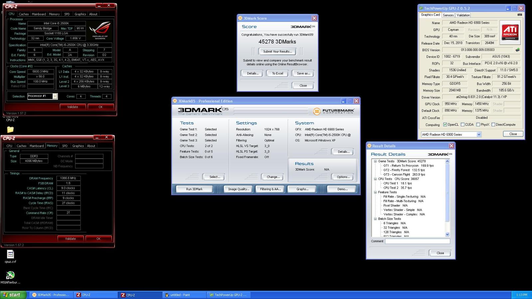Select GT3 - Canyon Flight result row
Screen dimensions: 532x299
point(404,174)
